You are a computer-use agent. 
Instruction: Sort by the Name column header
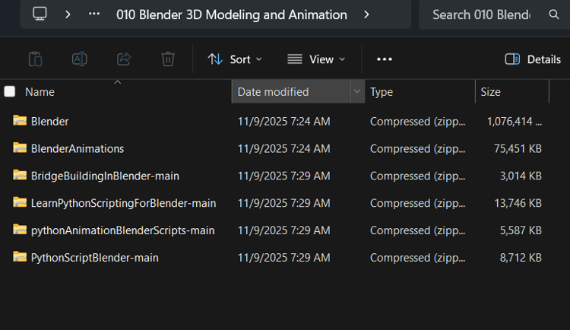40,92
